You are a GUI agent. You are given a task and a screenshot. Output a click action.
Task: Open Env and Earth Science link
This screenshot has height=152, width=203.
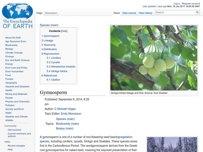point(17,60)
